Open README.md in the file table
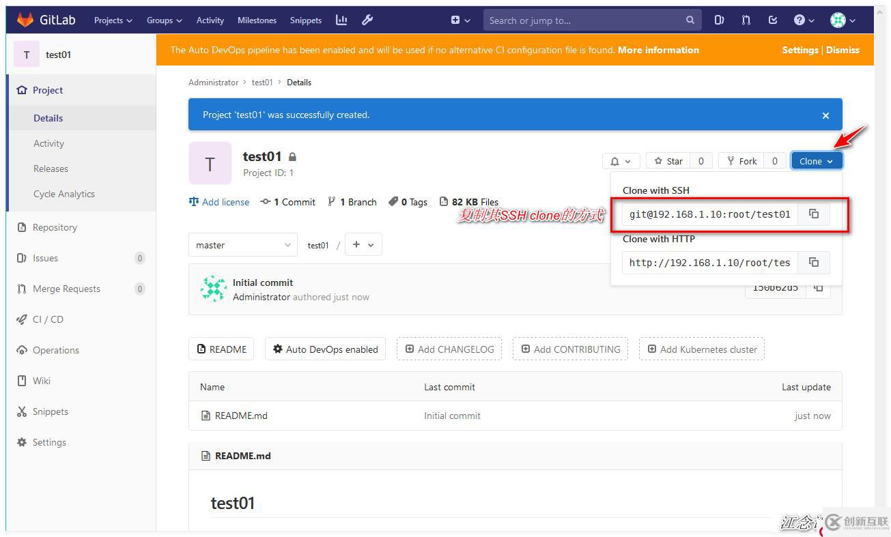 241,416
